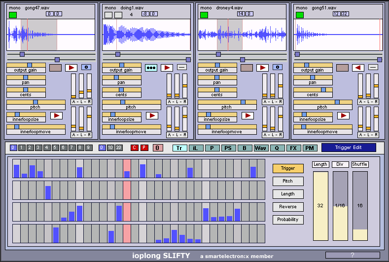The height and width of the screenshot is (262, 389).
Task: Switch to the Wav tab
Action: 261,148
